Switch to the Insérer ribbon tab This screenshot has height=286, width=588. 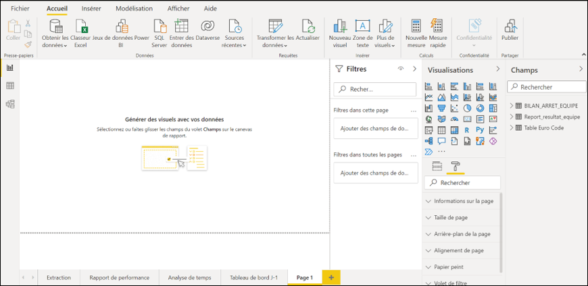91,8
